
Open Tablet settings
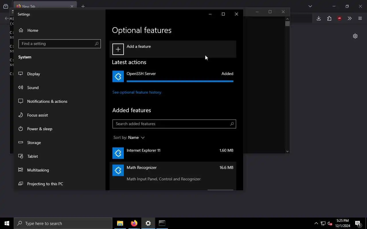pyautogui.click(x=59, y=156)
